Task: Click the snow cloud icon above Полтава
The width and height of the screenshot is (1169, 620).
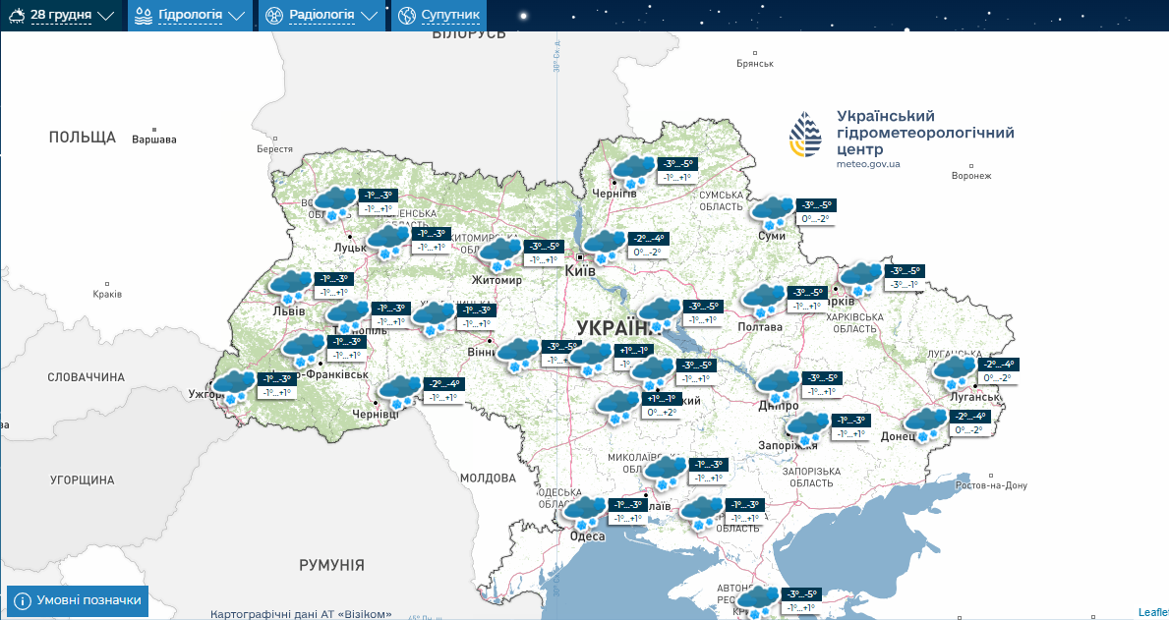Action: (763, 299)
